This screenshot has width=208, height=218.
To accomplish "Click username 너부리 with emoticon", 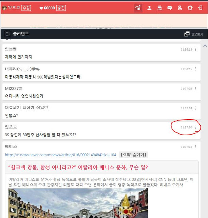I will coord(22,69).
